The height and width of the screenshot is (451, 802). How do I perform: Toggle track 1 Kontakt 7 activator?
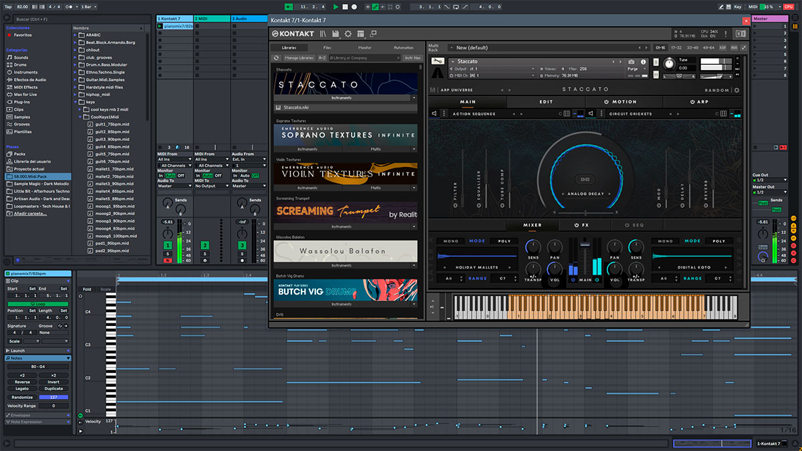click(x=169, y=245)
